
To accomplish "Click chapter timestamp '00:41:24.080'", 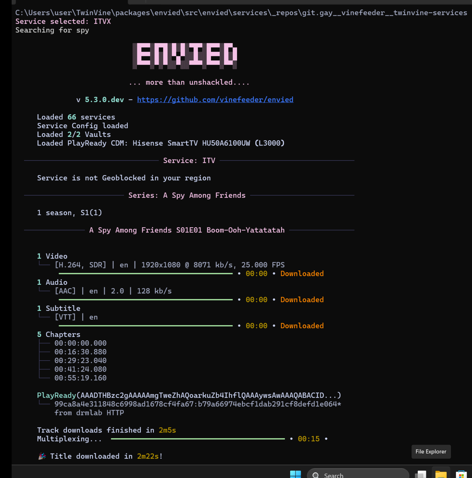I will coord(81,369).
